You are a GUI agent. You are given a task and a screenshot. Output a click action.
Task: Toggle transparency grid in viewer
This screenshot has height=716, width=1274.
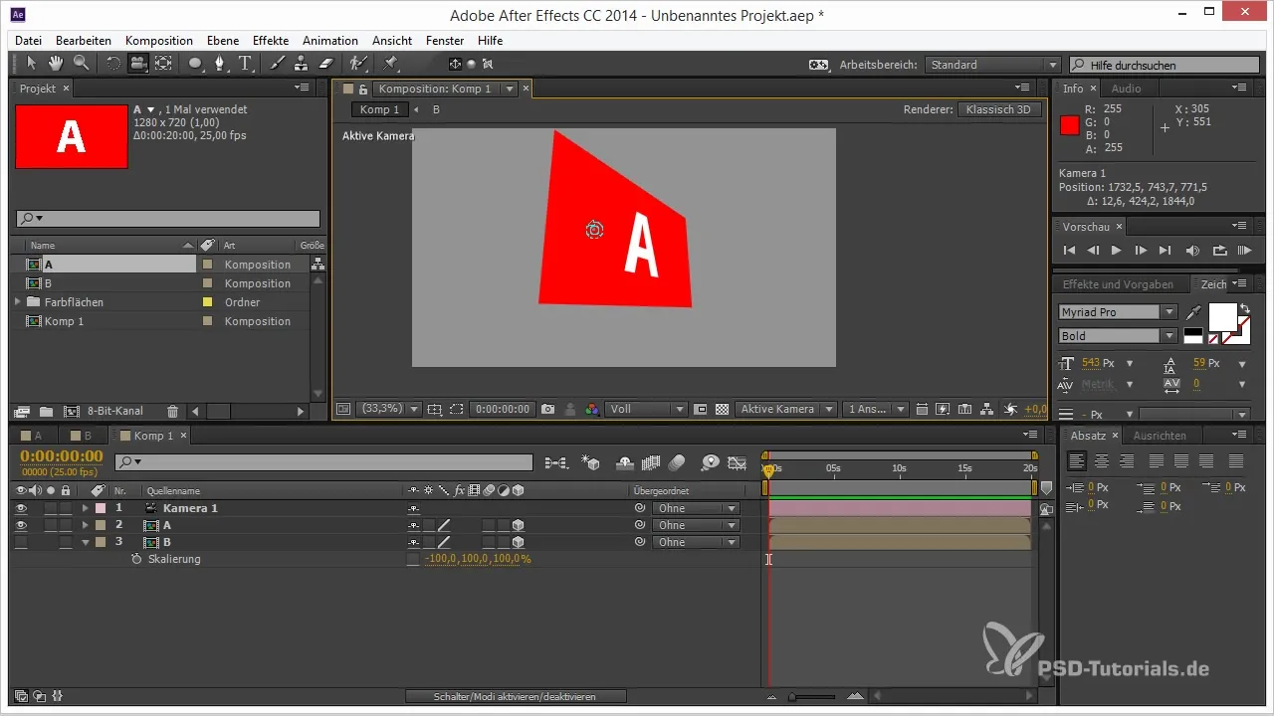(722, 409)
